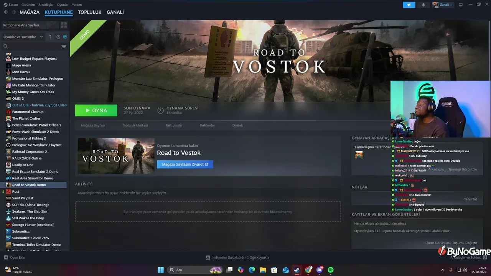Click the activity status text field

[x=208, y=193]
